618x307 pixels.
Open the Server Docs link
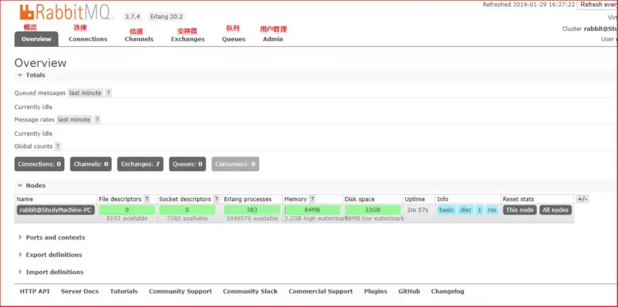coord(80,292)
